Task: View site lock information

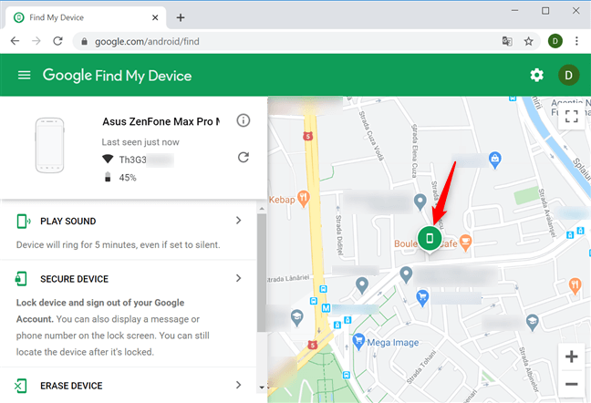Action: [85, 41]
